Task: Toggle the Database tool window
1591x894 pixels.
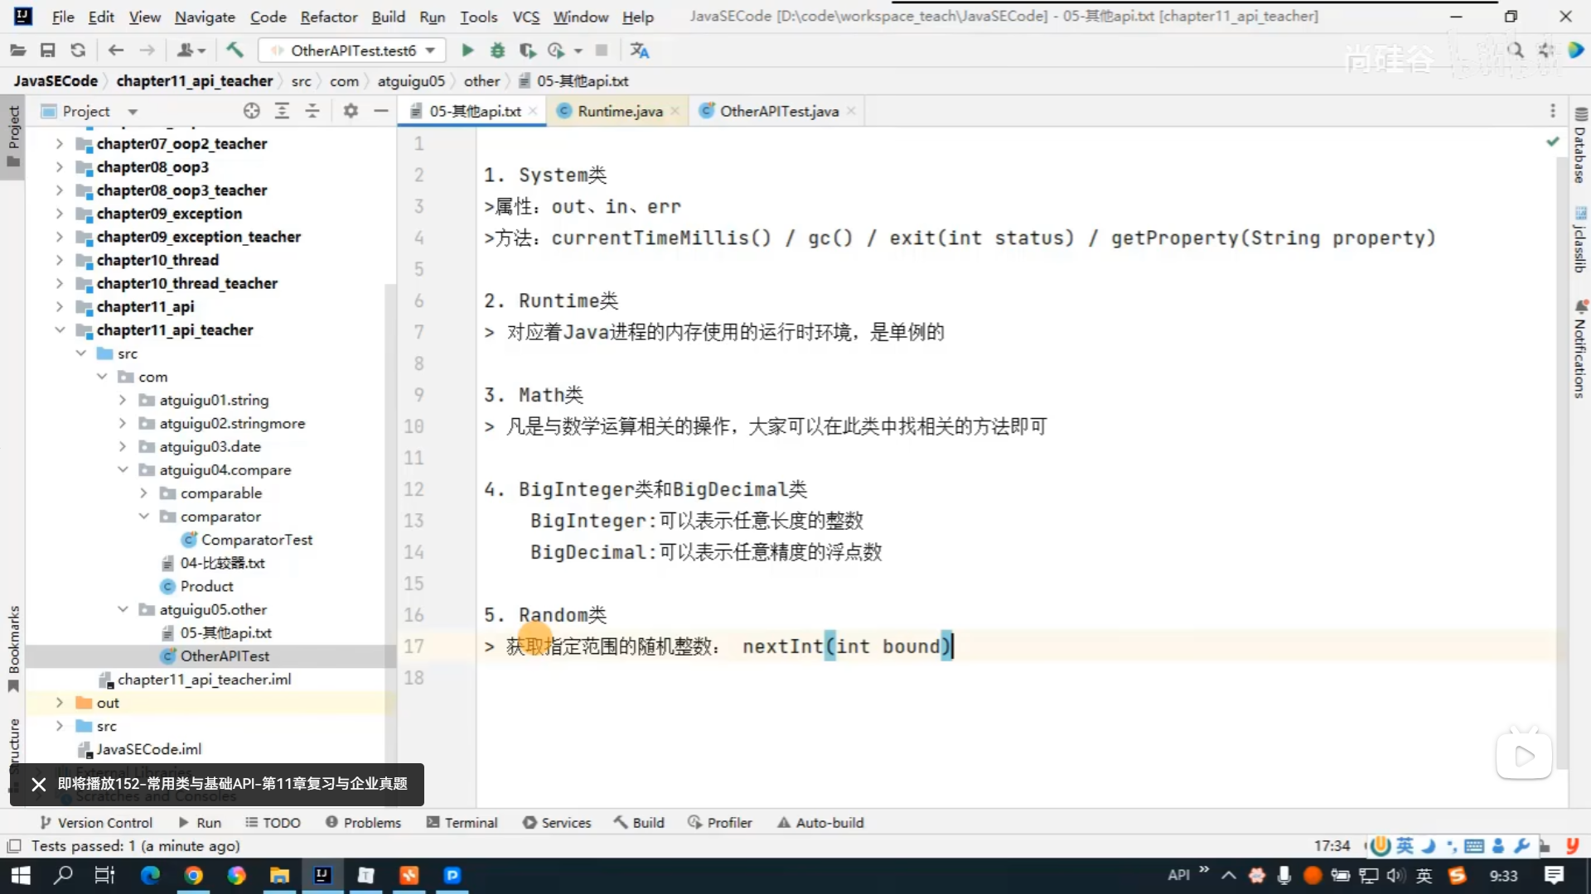Action: 1580,147
